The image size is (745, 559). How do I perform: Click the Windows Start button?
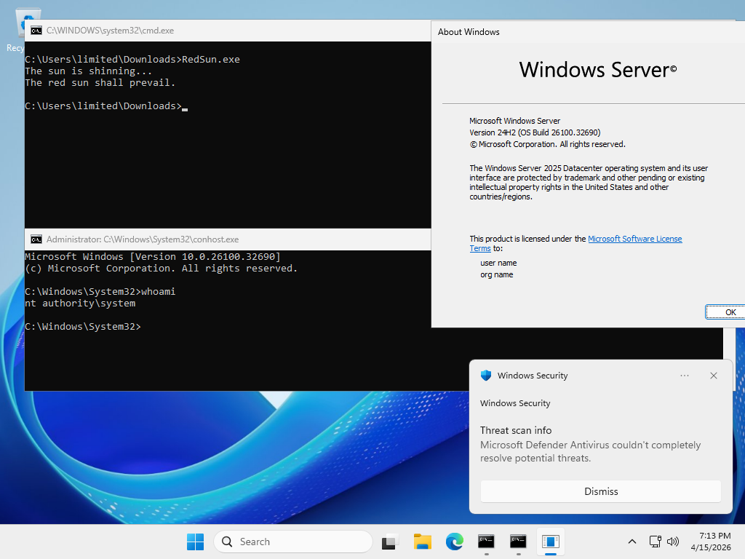click(195, 542)
